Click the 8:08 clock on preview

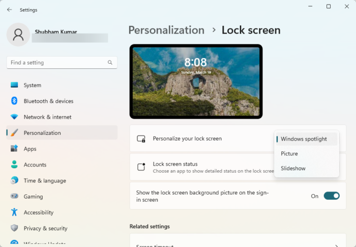[195, 62]
